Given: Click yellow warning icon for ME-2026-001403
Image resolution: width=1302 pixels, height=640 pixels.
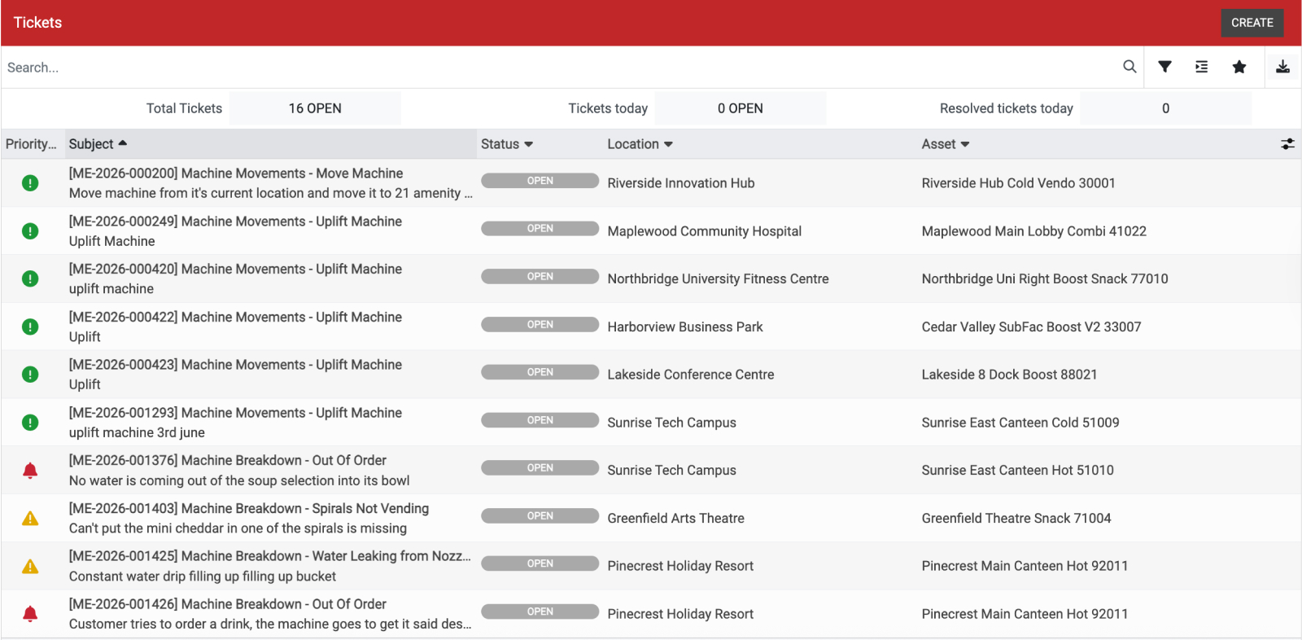Looking at the screenshot, I should 30,519.
